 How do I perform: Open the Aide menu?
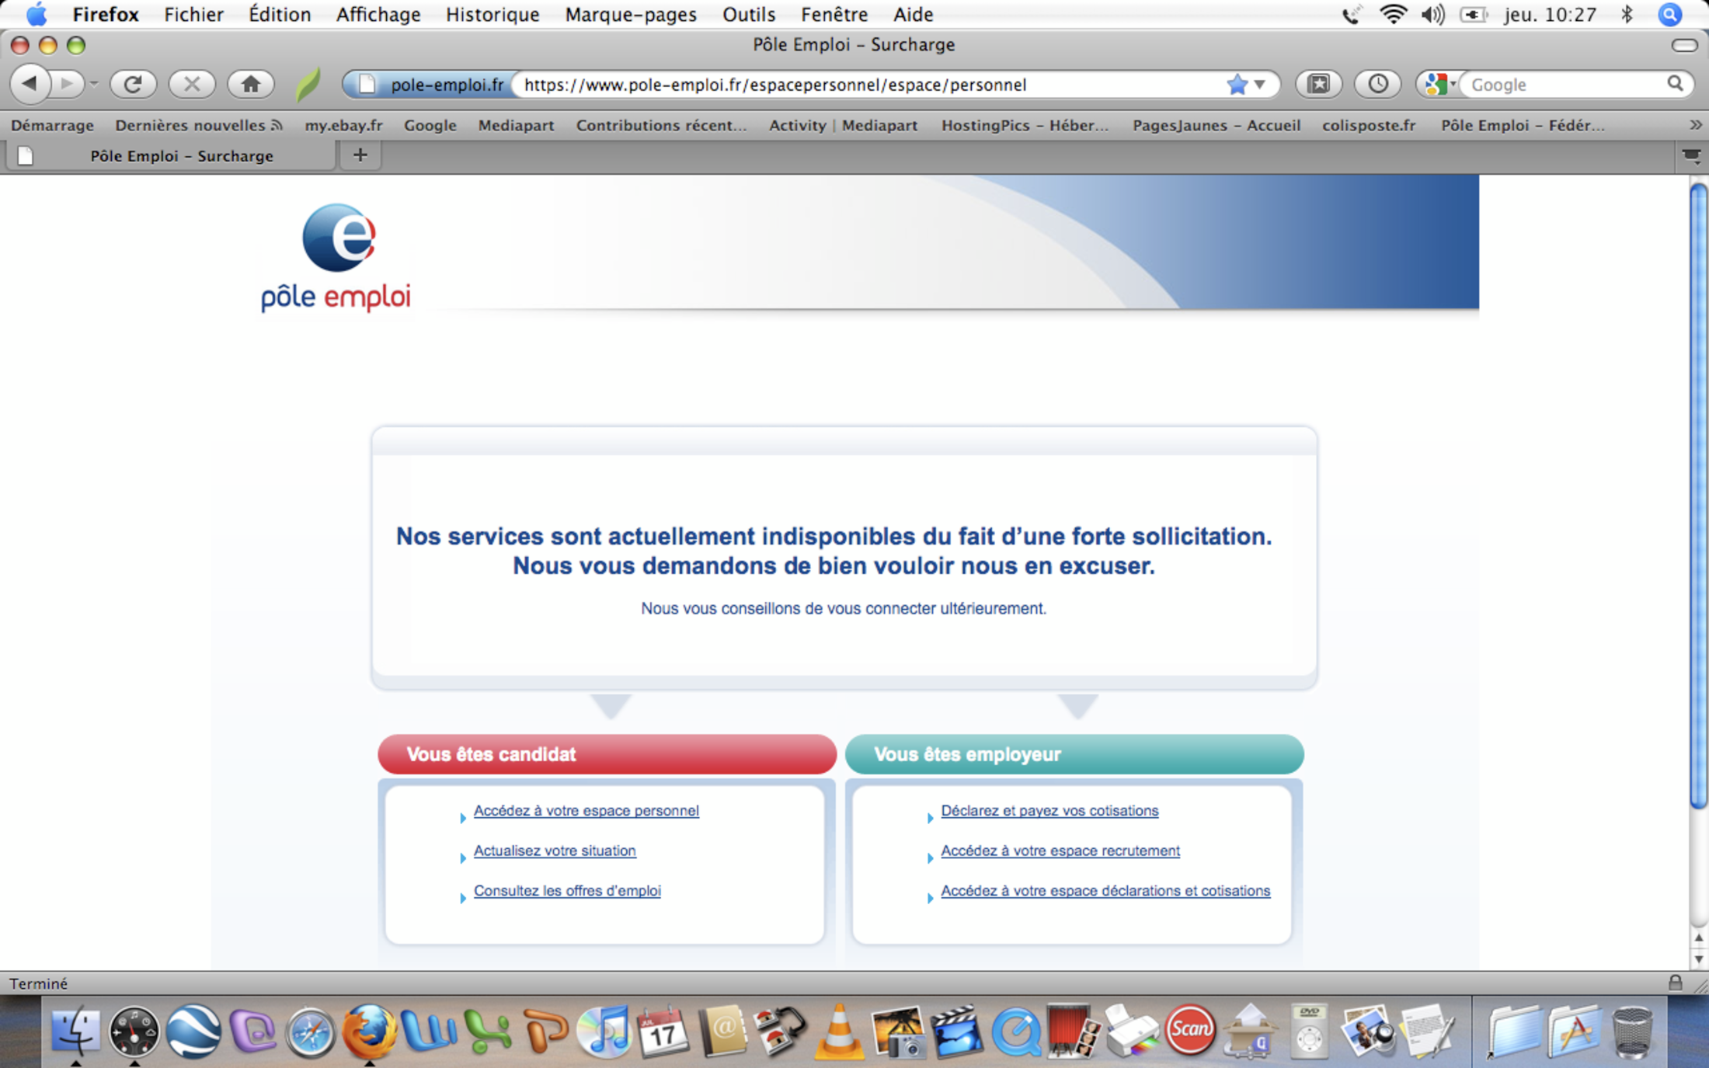pos(913,14)
